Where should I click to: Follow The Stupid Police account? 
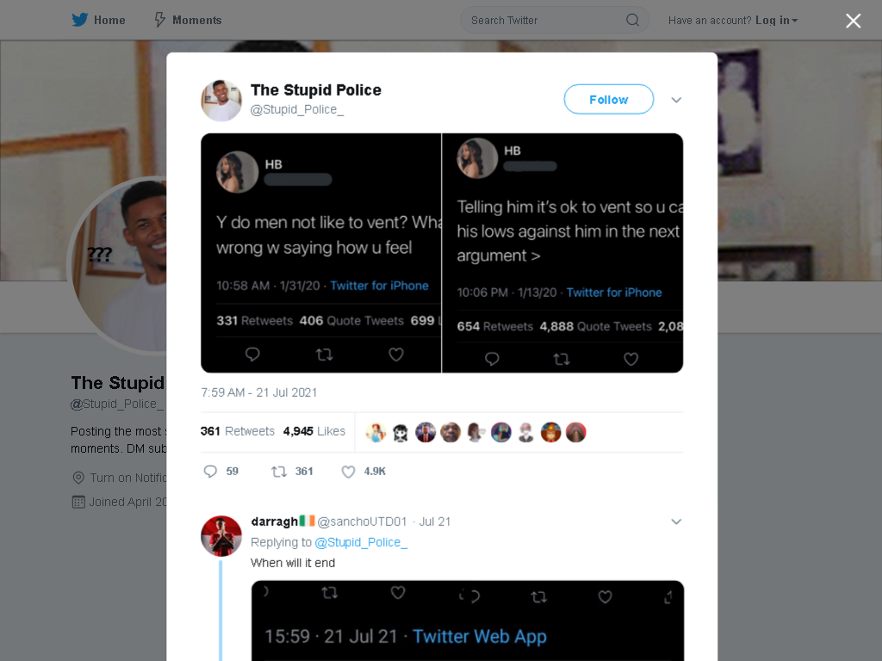(x=609, y=100)
